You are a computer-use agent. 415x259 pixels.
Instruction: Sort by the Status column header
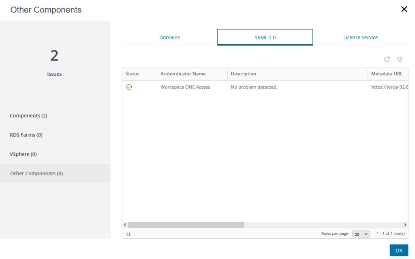coord(133,74)
